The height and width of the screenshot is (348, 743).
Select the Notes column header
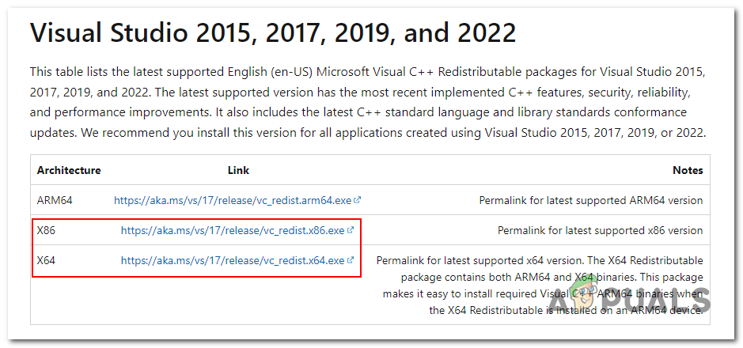pyautogui.click(x=688, y=171)
